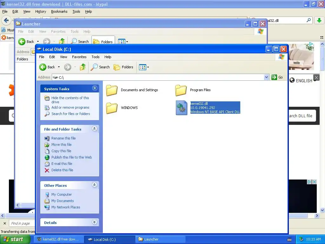325x244 pixels.
Task: Open the ENGLISH language selector
Action: click(302, 80)
